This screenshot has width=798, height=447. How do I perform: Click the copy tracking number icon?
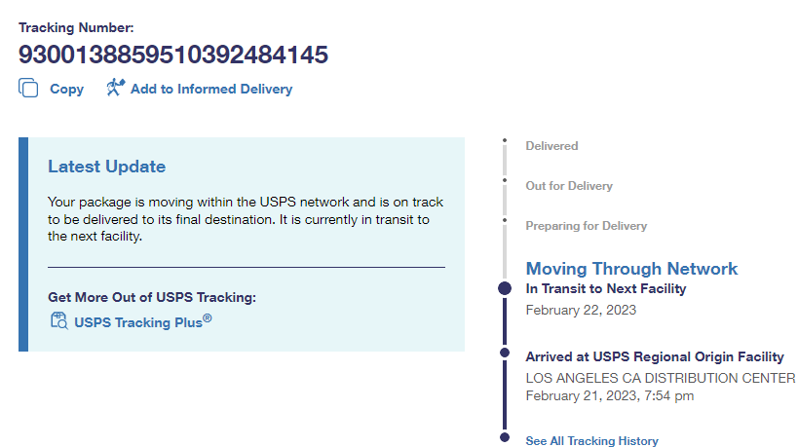pyautogui.click(x=28, y=88)
